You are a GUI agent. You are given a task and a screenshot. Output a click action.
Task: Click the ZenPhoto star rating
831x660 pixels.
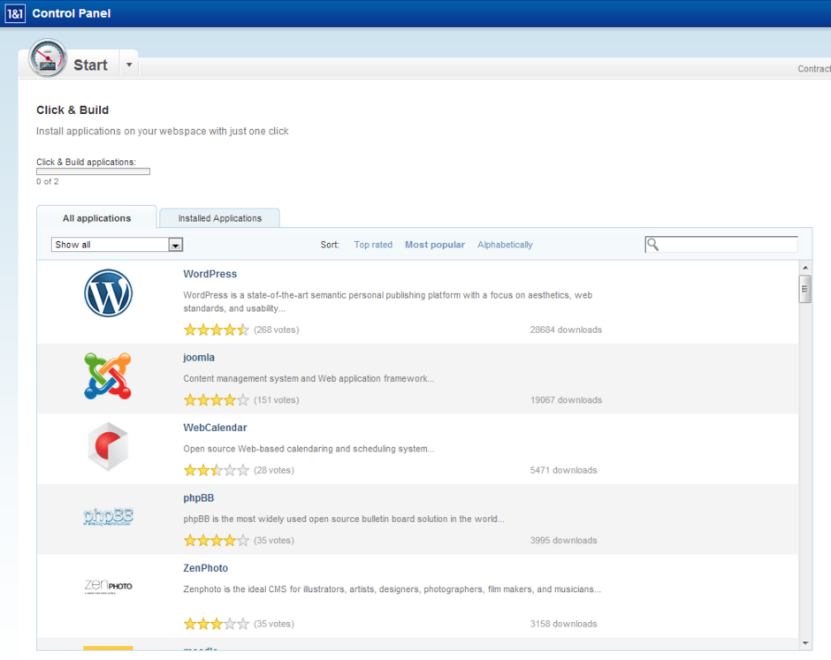[x=217, y=624]
